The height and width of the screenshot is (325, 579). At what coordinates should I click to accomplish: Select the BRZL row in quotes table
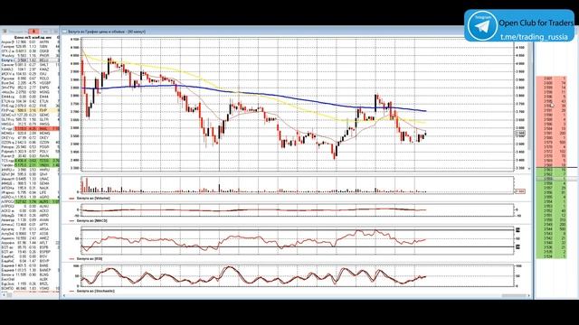tap(30, 283)
